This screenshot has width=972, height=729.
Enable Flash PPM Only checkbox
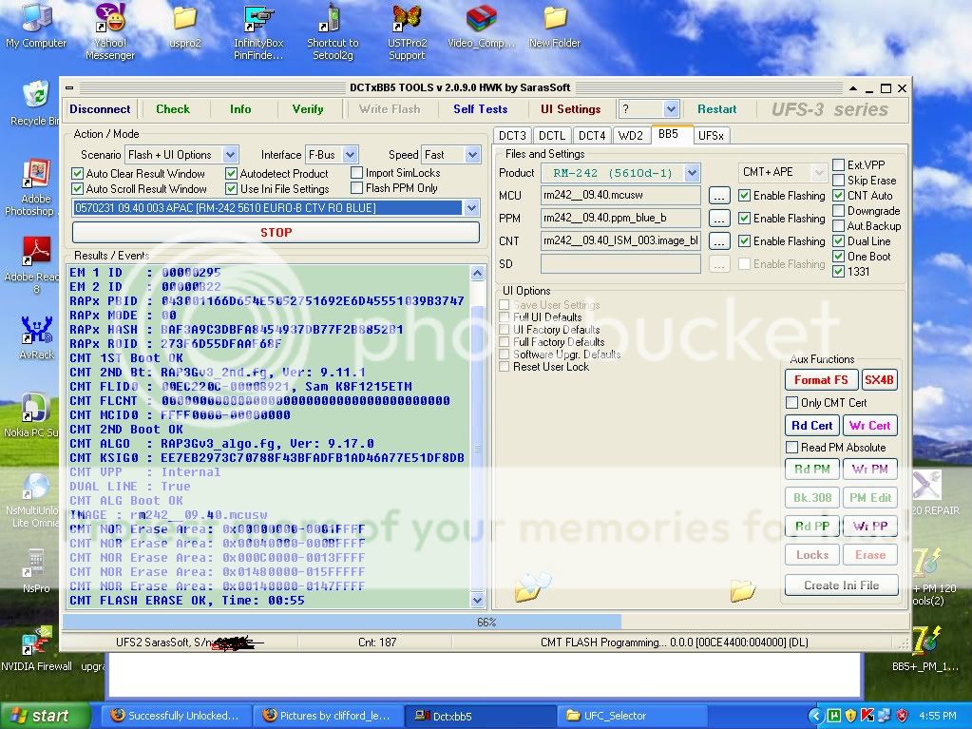click(x=356, y=188)
